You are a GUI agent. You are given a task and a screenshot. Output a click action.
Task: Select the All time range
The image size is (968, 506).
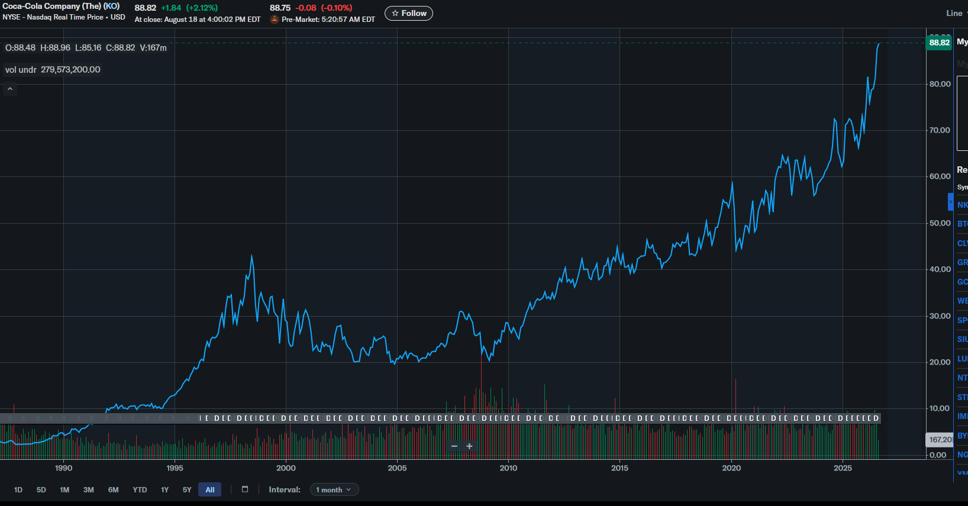tap(210, 489)
